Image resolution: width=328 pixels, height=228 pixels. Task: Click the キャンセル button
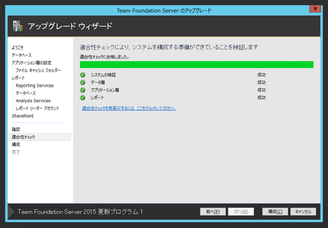[303, 212]
